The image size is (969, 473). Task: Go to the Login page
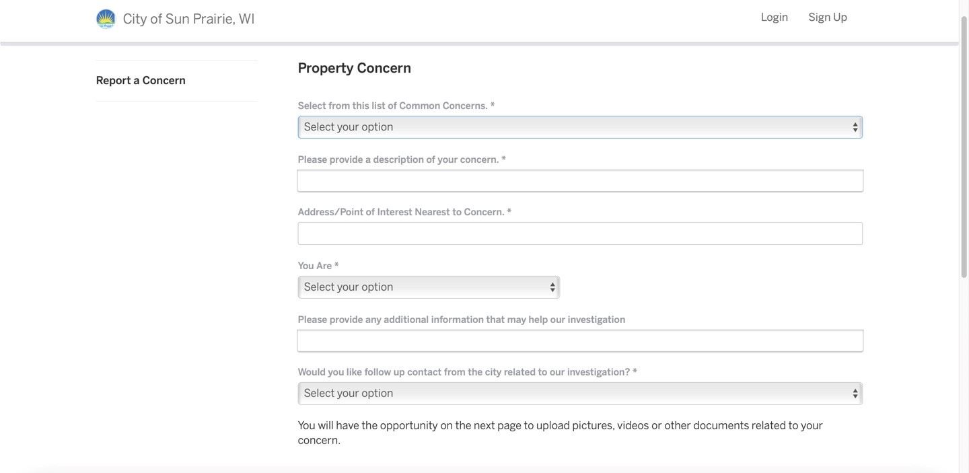point(775,17)
